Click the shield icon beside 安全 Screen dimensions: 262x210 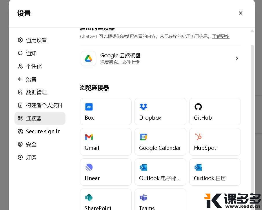(x=20, y=144)
